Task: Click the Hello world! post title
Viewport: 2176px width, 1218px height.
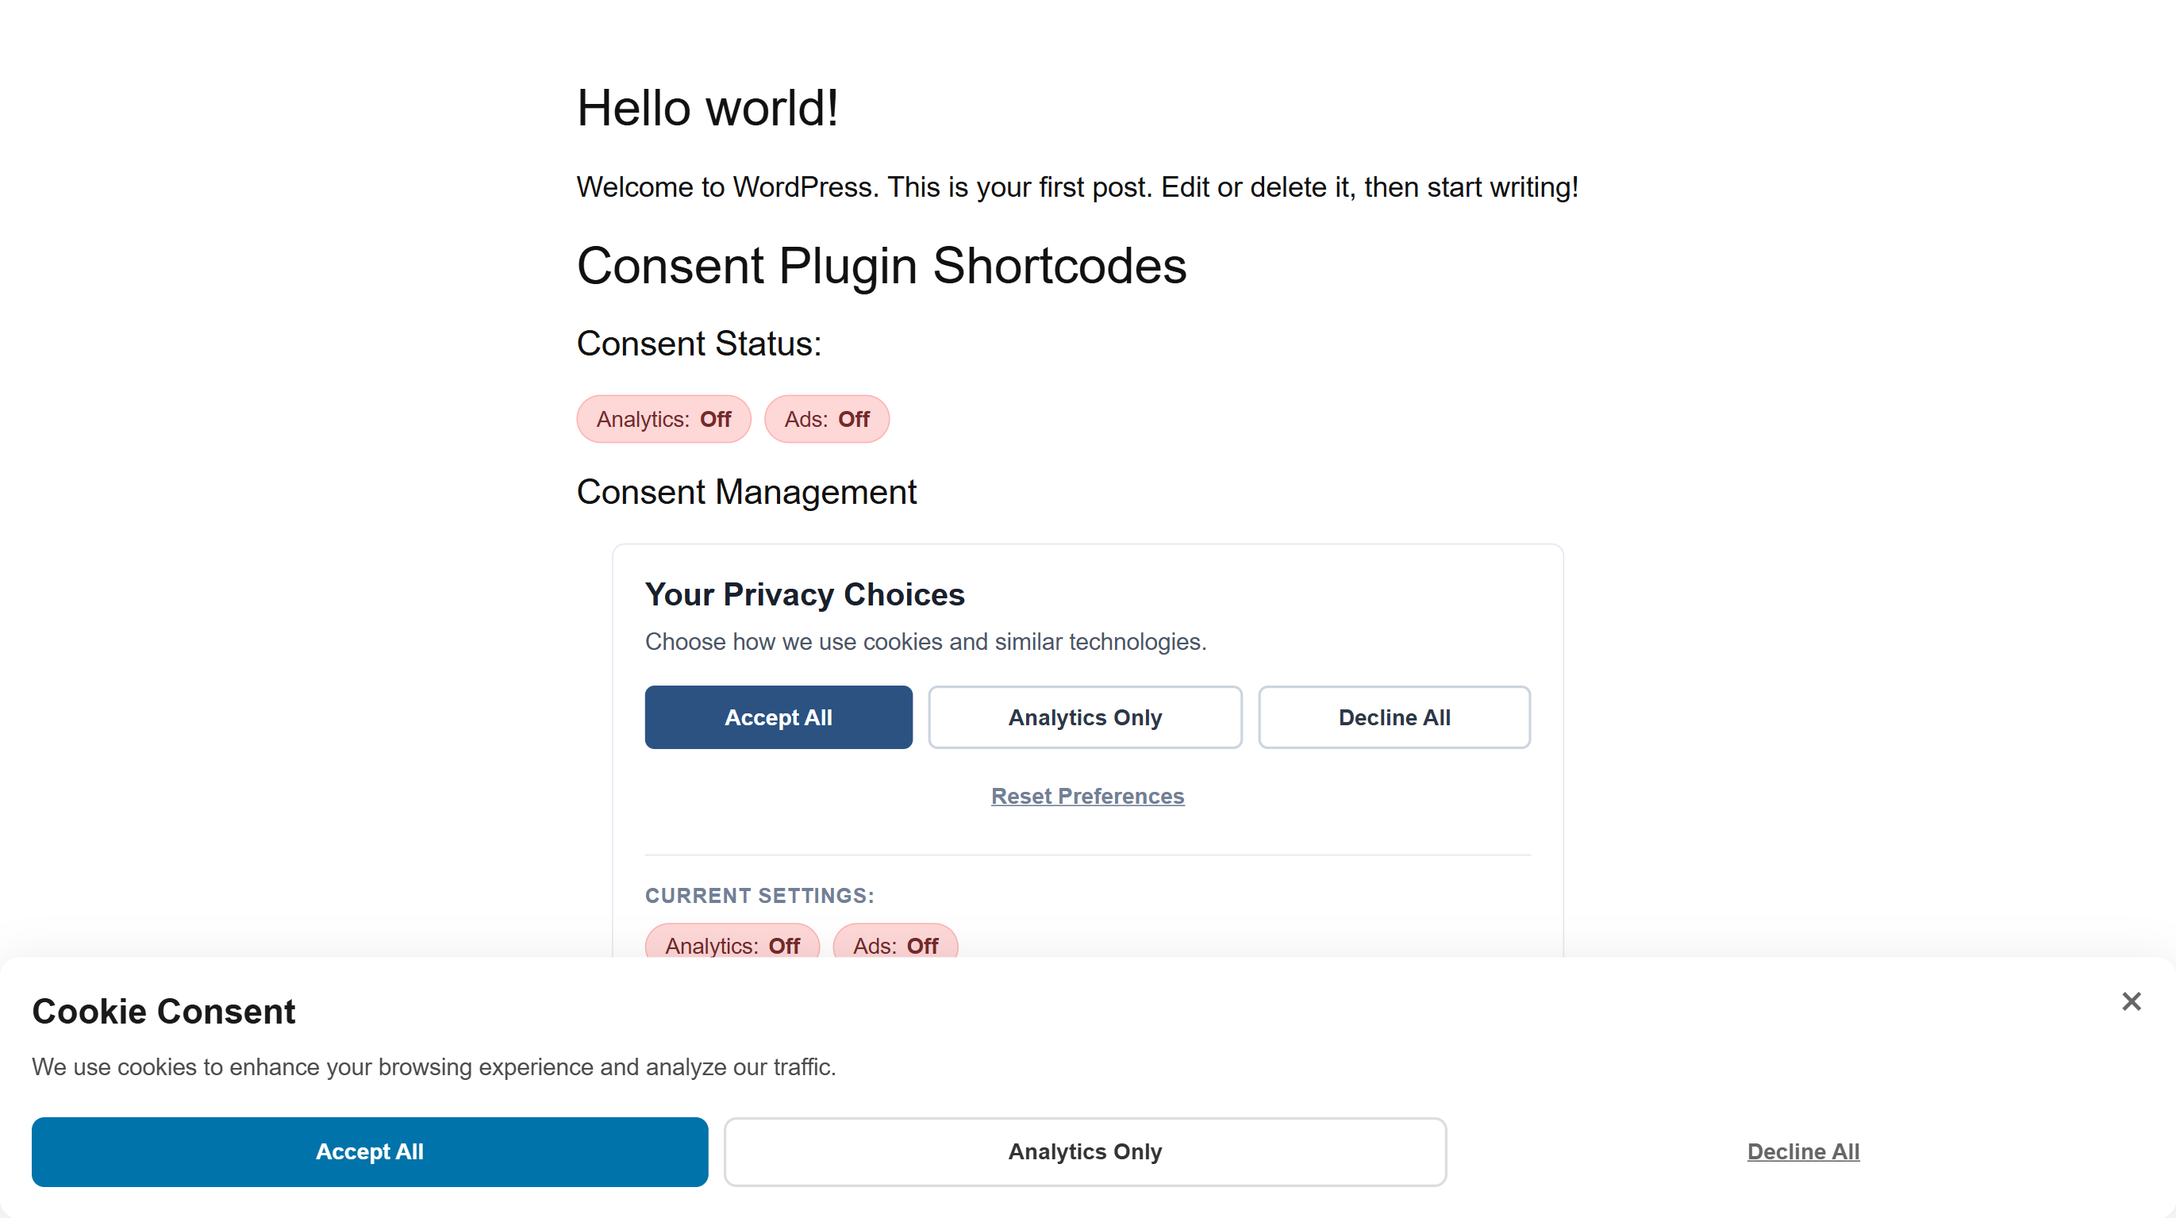Action: click(x=707, y=108)
